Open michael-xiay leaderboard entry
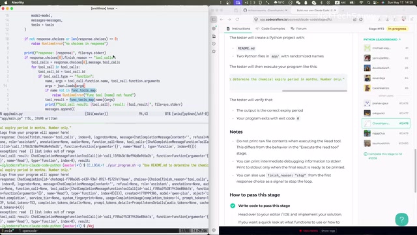This screenshot has width=417, height=235. pos(386,48)
